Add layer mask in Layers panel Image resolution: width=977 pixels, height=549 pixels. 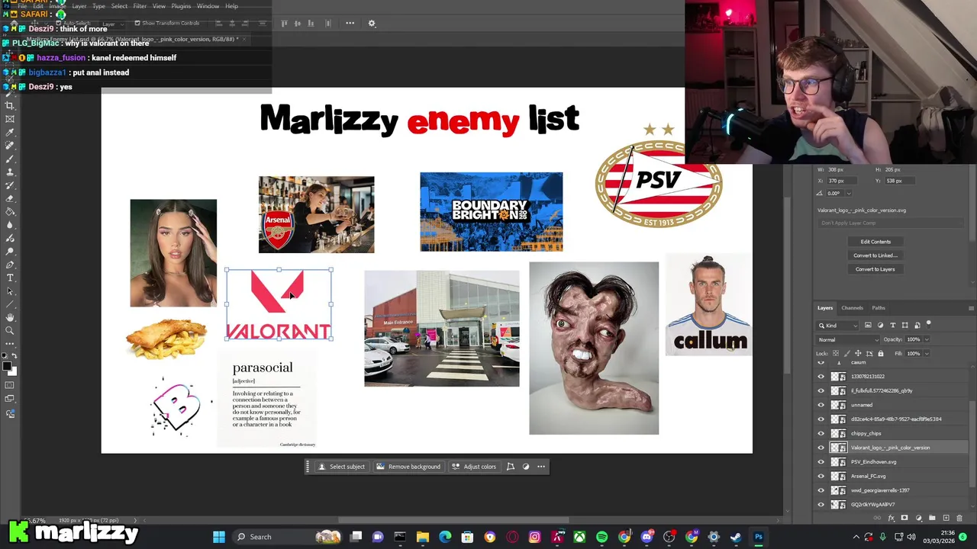pyautogui.click(x=904, y=518)
